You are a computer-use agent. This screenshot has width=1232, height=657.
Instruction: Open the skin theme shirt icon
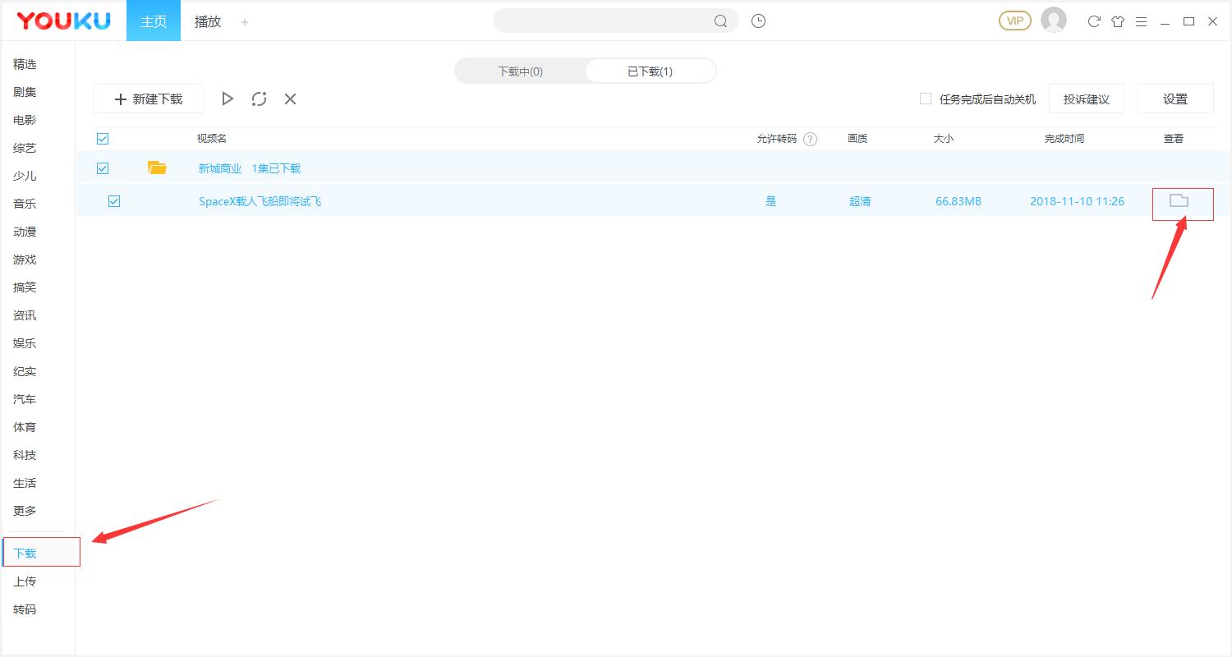click(1117, 21)
